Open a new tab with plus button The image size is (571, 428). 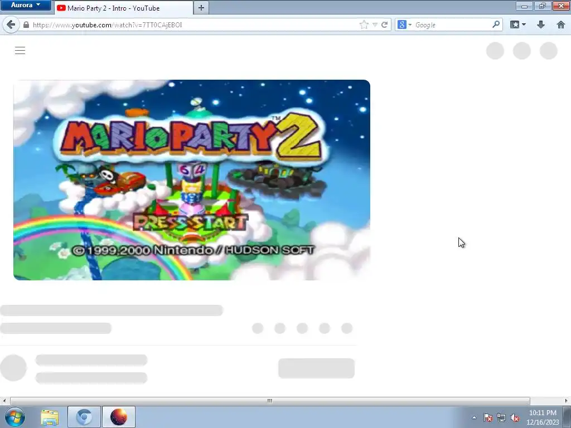pyautogui.click(x=201, y=8)
